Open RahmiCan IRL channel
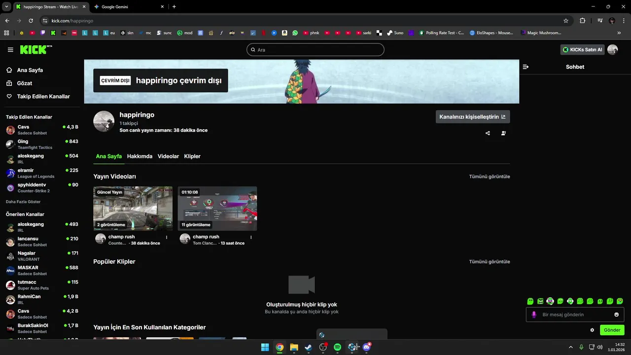The height and width of the screenshot is (355, 631). click(42, 299)
